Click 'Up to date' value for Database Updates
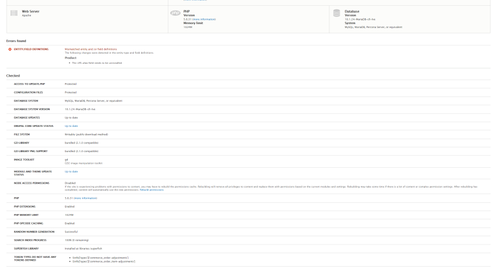This screenshot has width=497, height=269. point(71,118)
